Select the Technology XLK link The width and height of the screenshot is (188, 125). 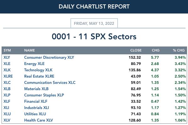click(x=38, y=70)
